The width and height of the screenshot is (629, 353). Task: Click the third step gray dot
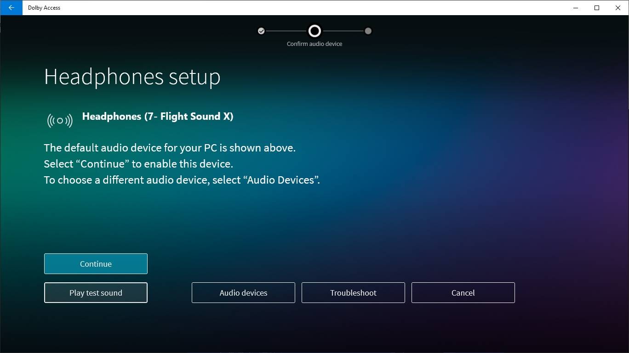tap(368, 31)
